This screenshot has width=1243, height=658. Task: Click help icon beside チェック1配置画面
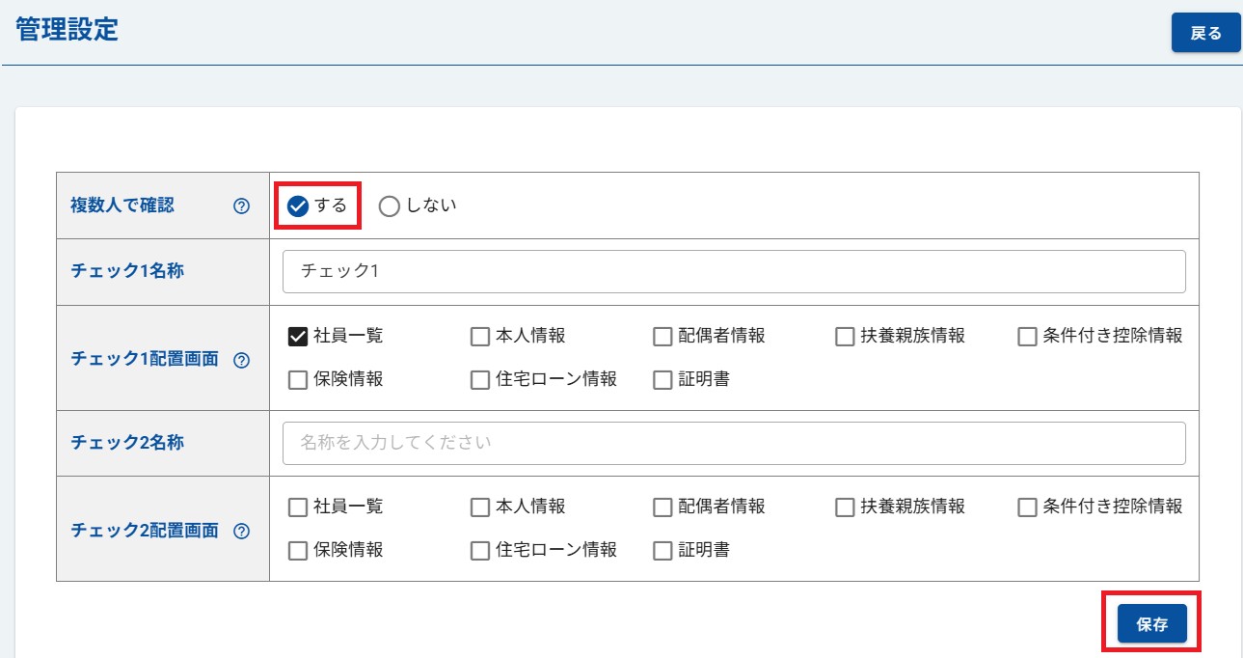point(242,360)
